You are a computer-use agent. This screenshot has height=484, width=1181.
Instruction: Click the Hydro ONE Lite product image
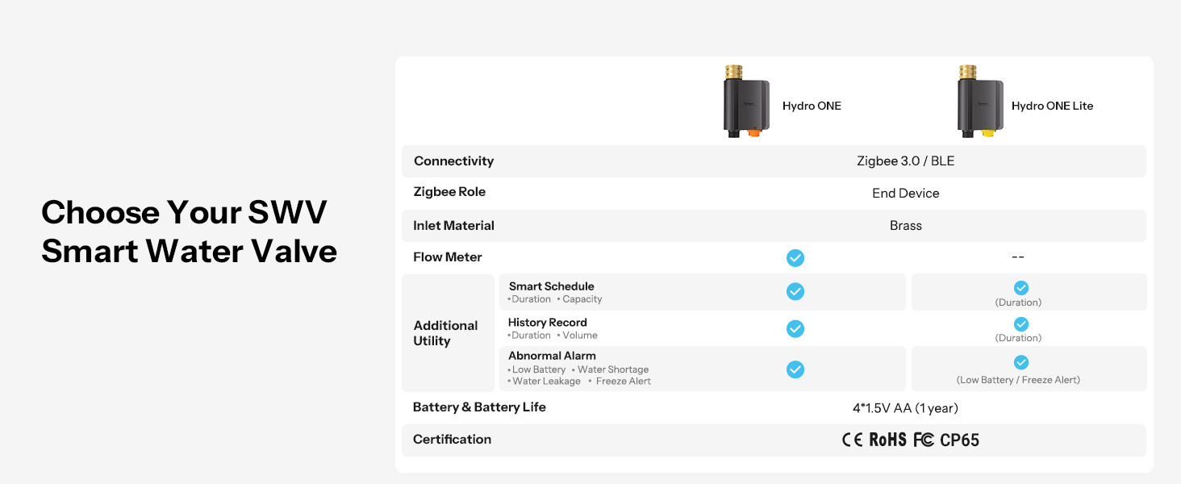click(980, 102)
